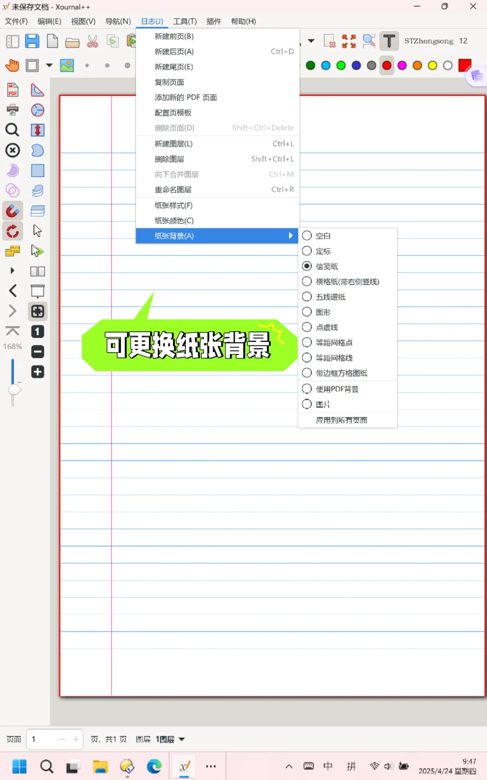
Task: Click the zoom in plus icon
Action: click(37, 372)
